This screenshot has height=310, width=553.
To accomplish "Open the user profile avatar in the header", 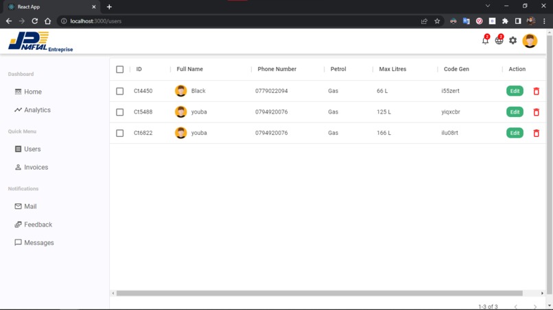I will [530, 41].
